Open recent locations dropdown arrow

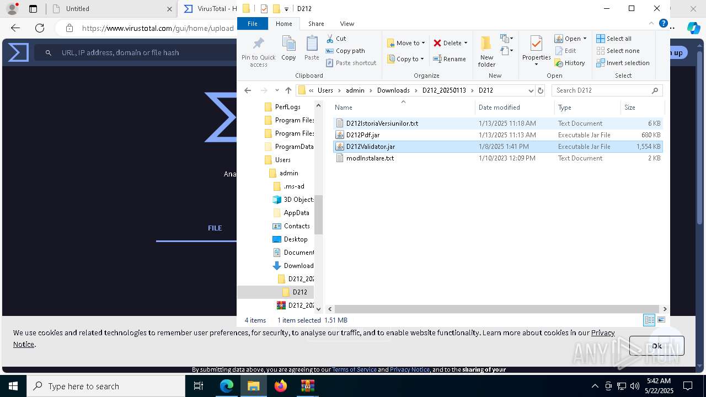coord(276,90)
